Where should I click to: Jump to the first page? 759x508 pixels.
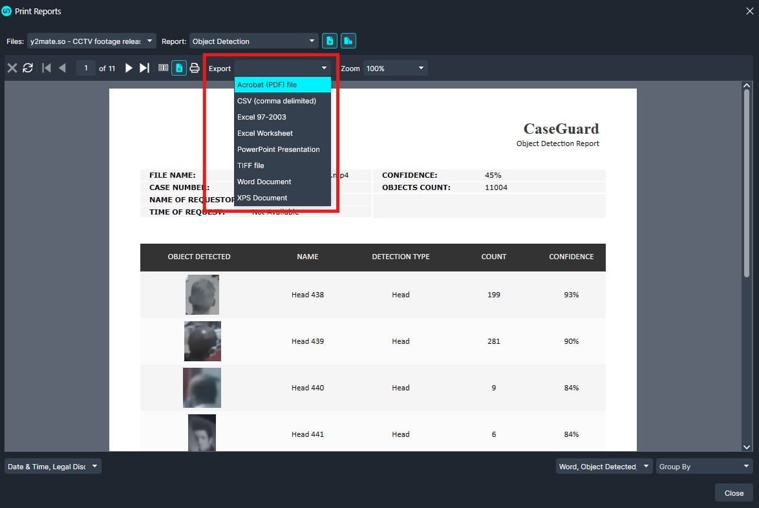[x=46, y=67]
